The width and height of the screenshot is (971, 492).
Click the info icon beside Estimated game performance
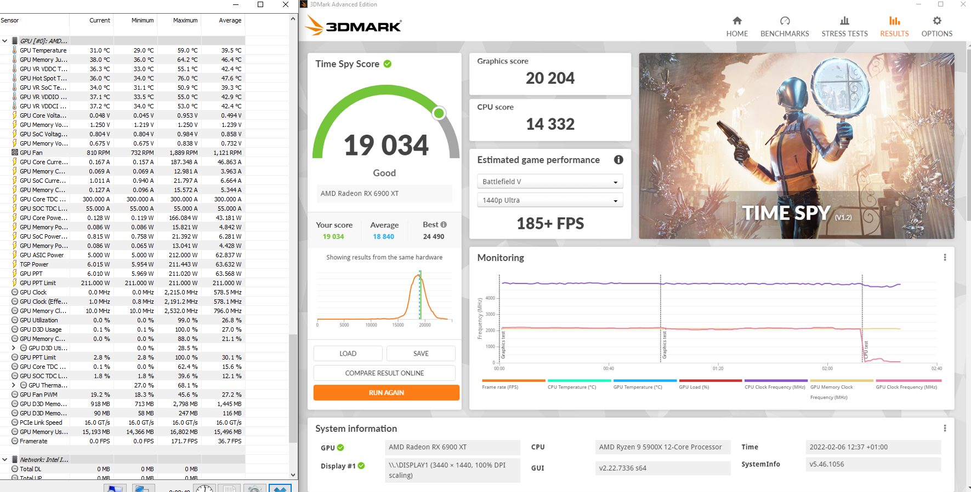(x=618, y=160)
